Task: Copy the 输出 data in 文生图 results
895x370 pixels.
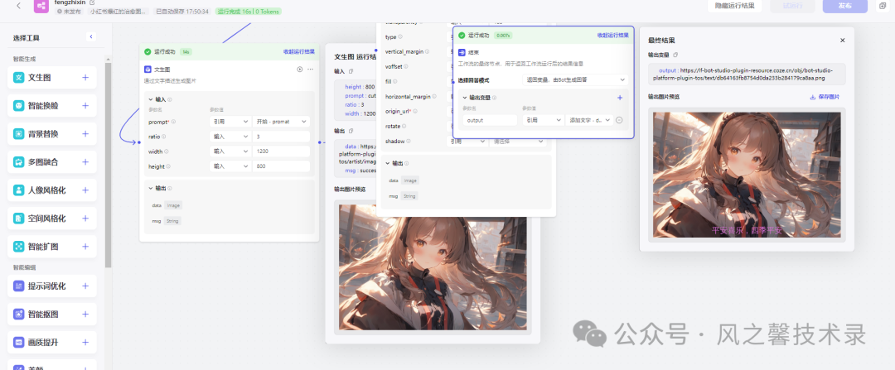Action: click(x=351, y=131)
